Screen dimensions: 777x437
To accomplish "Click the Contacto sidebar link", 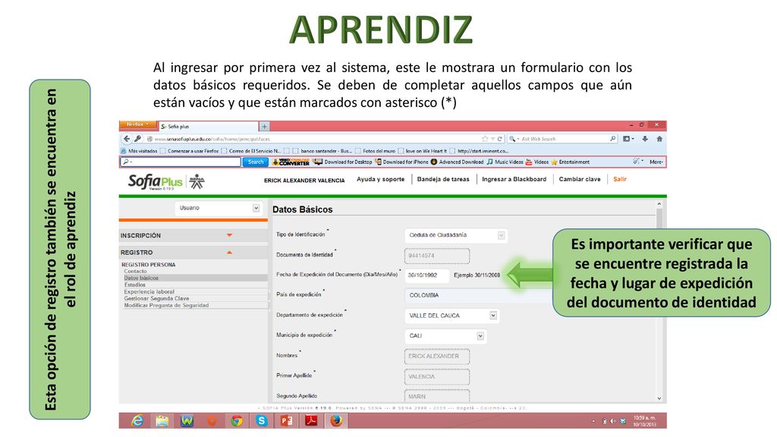I will point(135,272).
